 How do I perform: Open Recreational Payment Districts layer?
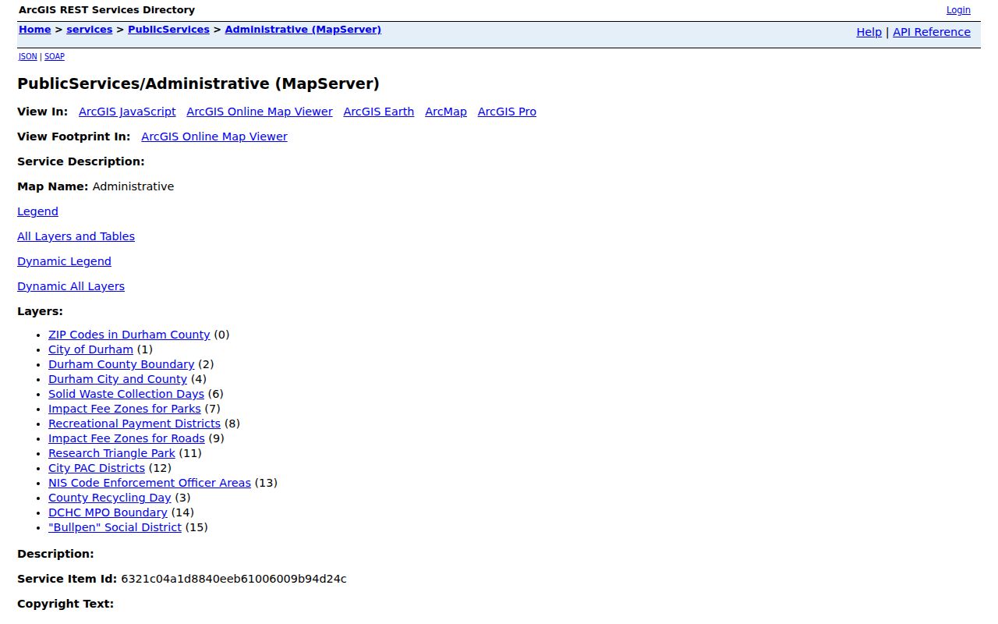click(134, 424)
